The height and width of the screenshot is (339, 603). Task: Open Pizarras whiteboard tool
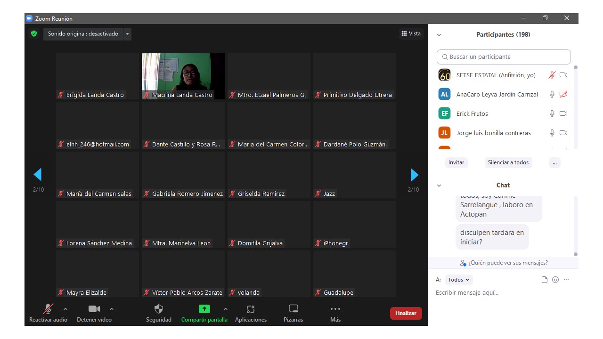pyautogui.click(x=293, y=309)
